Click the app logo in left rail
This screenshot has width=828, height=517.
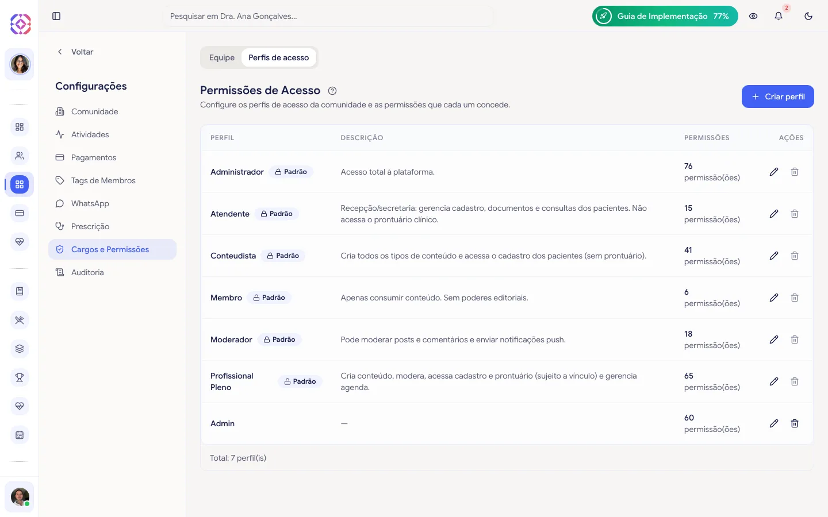pos(20,24)
